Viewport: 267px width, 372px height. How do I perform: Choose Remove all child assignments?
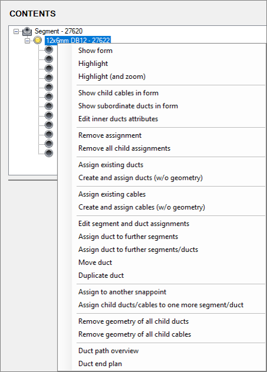pyautogui.click(x=124, y=148)
